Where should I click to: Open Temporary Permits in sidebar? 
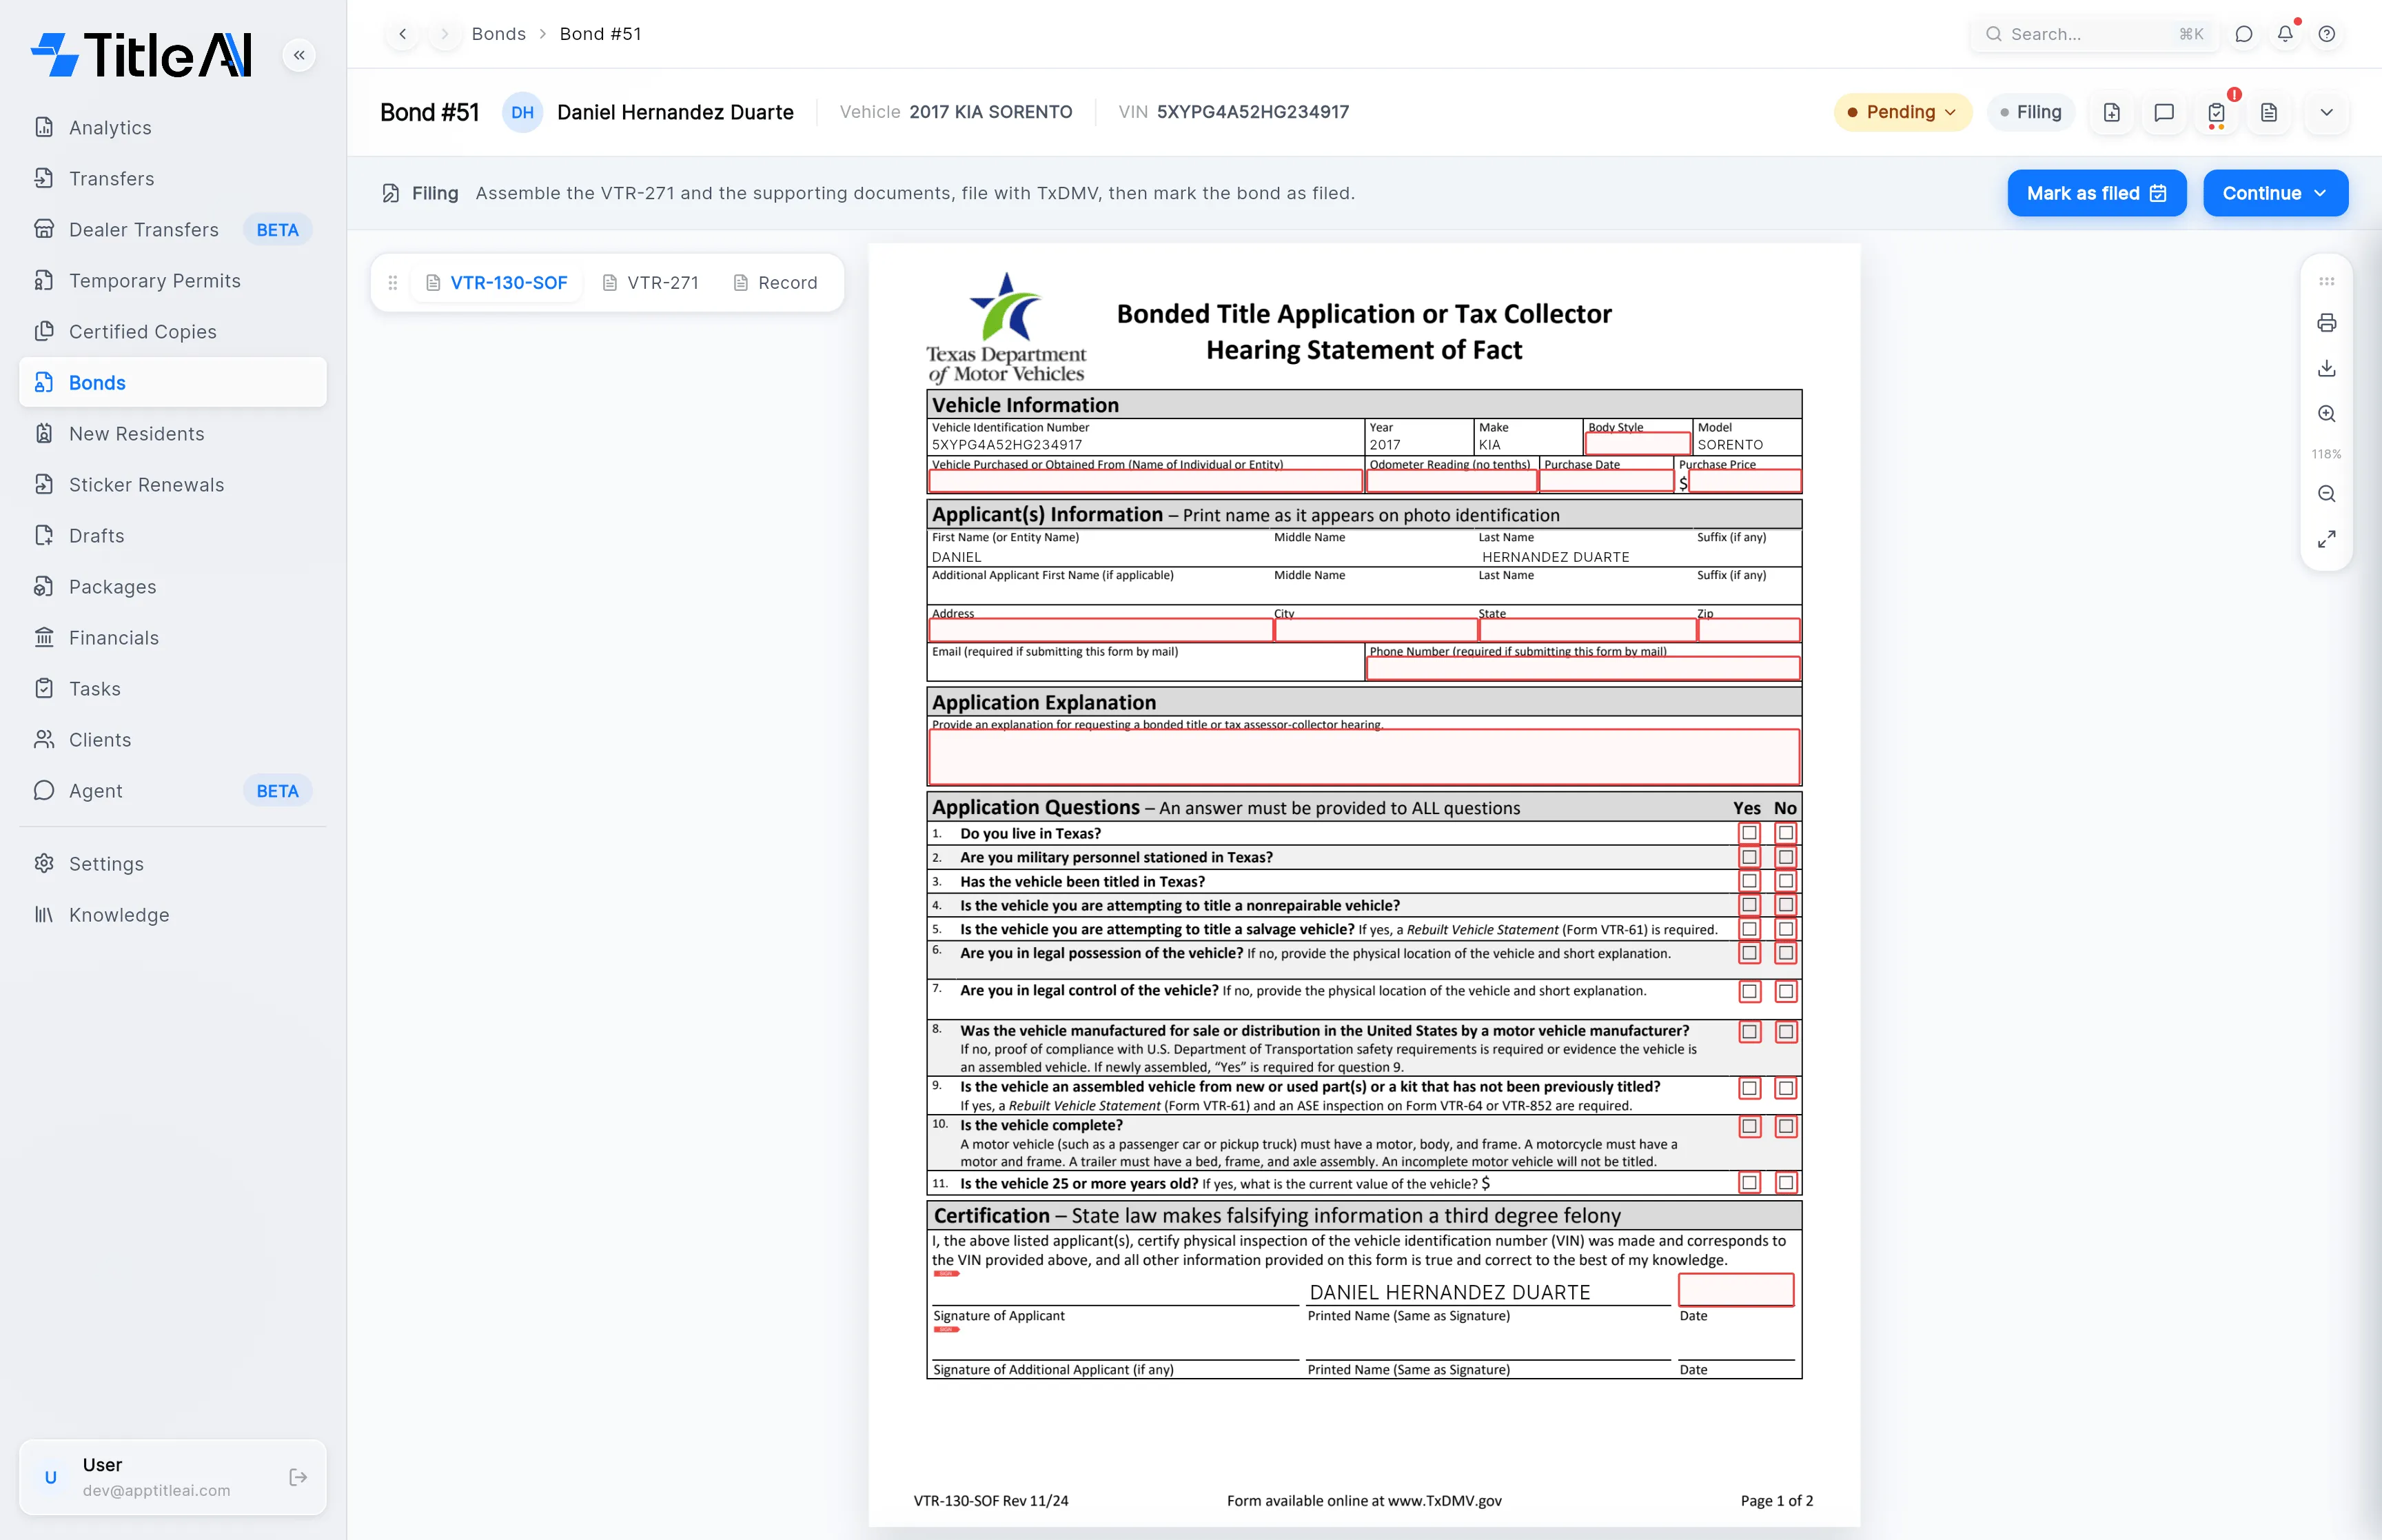coord(173,281)
